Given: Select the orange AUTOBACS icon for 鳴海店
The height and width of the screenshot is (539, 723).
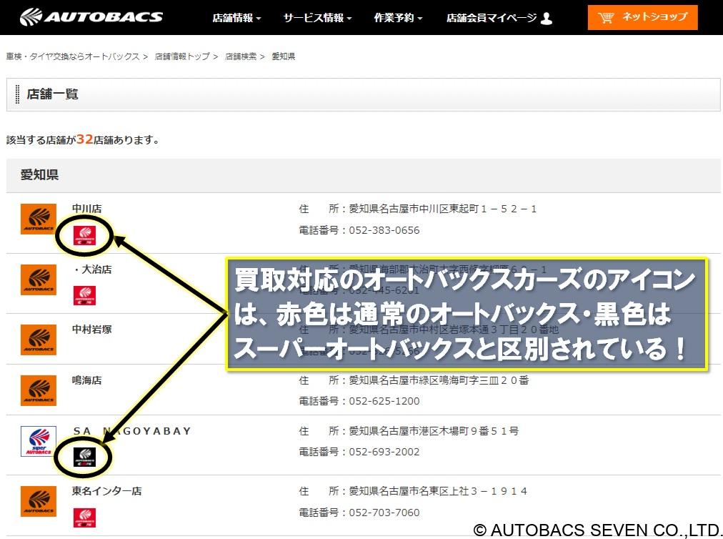Looking at the screenshot, I should coord(37,390).
